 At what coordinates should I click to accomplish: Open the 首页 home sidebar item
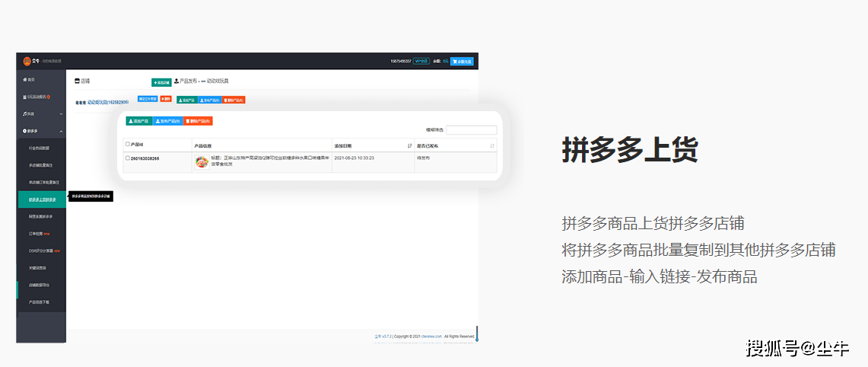pyautogui.click(x=30, y=79)
